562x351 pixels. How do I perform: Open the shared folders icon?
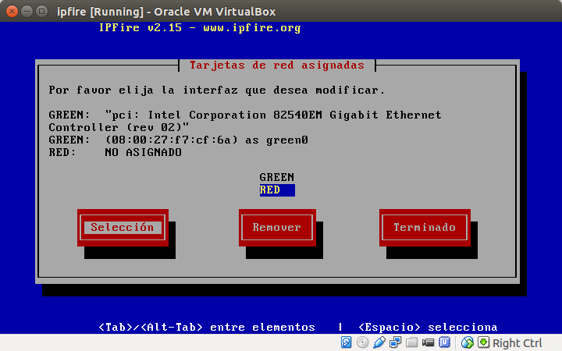pyautogui.click(x=411, y=342)
